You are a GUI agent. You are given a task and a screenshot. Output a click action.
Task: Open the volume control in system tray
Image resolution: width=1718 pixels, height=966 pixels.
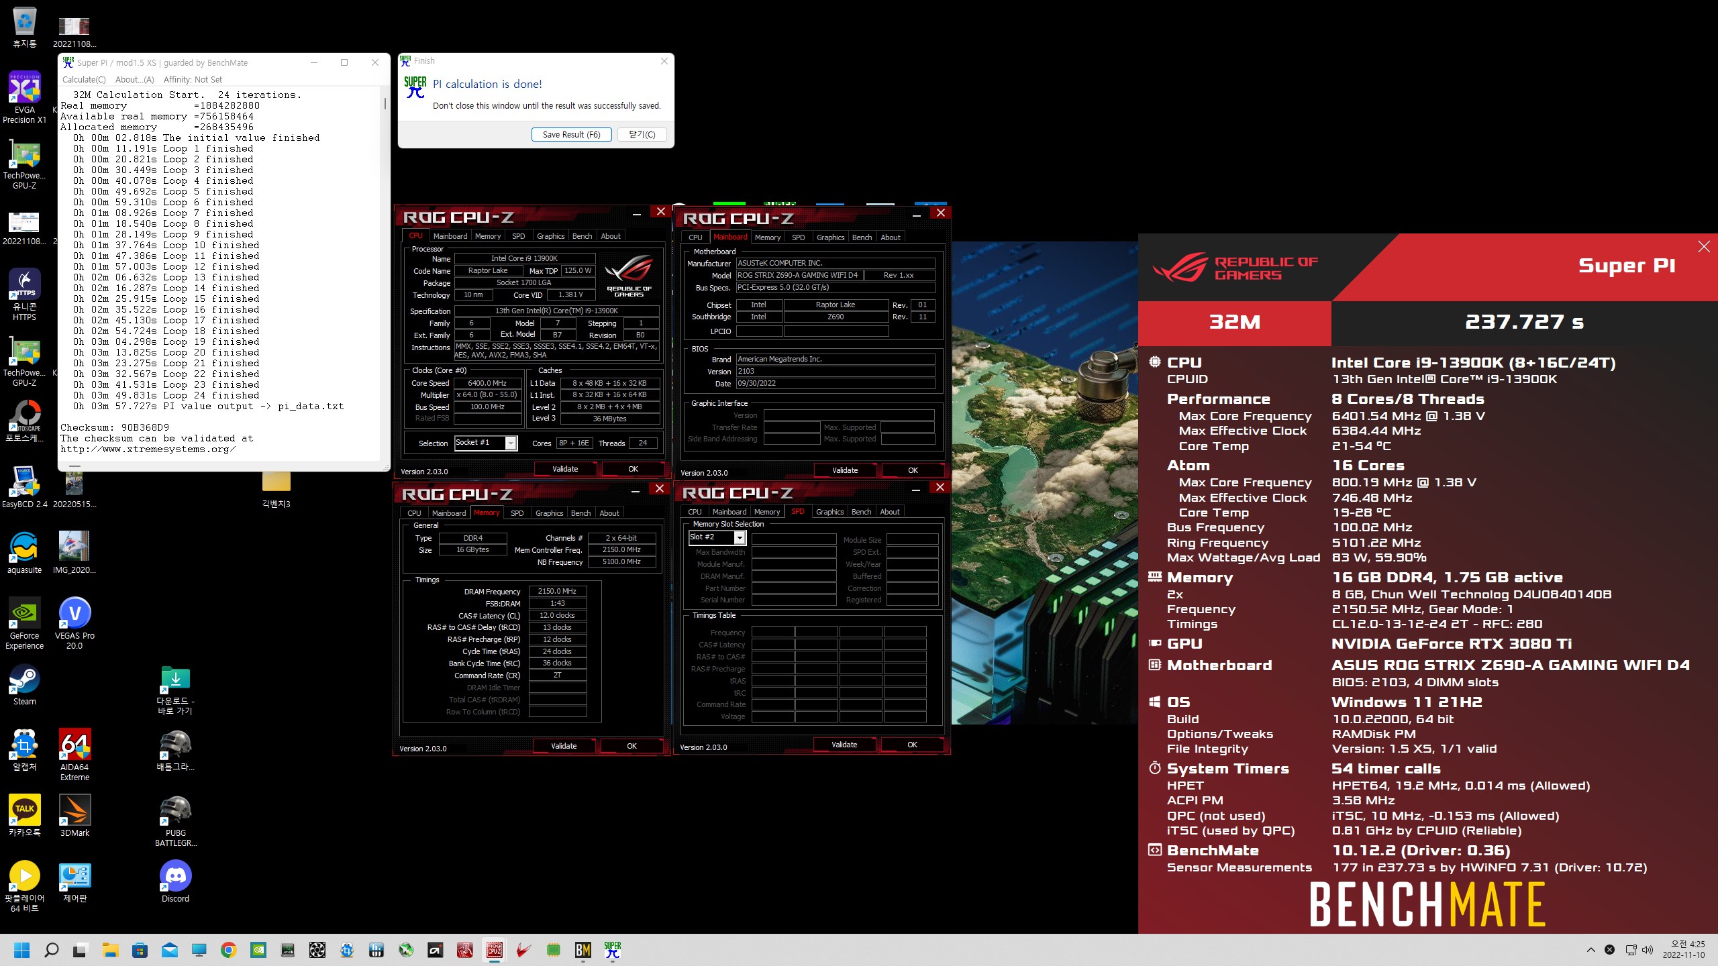pyautogui.click(x=1647, y=950)
